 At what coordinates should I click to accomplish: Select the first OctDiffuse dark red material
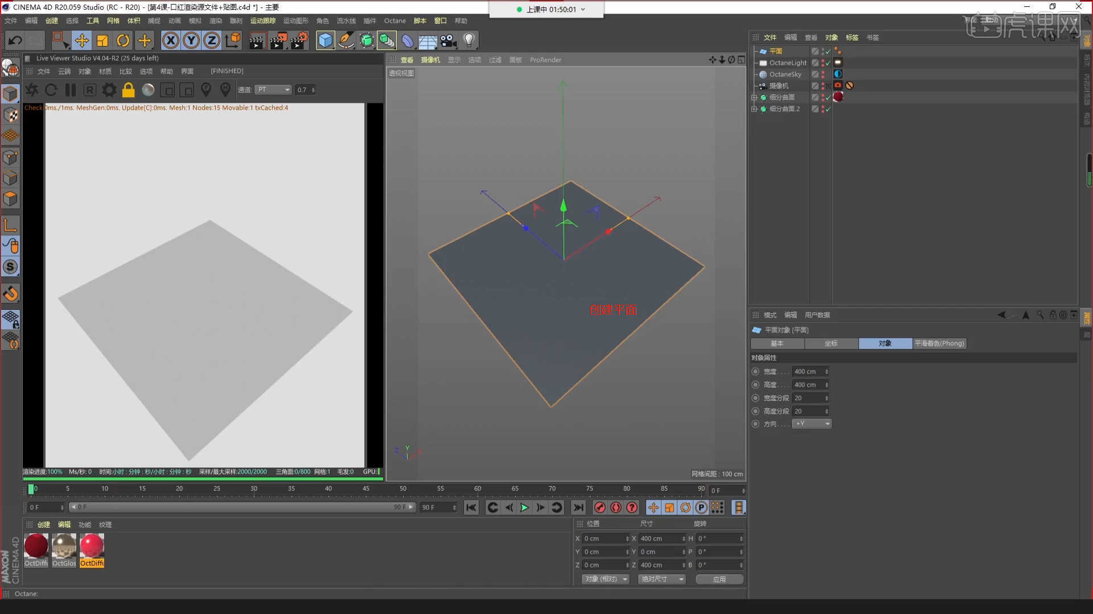(x=36, y=550)
